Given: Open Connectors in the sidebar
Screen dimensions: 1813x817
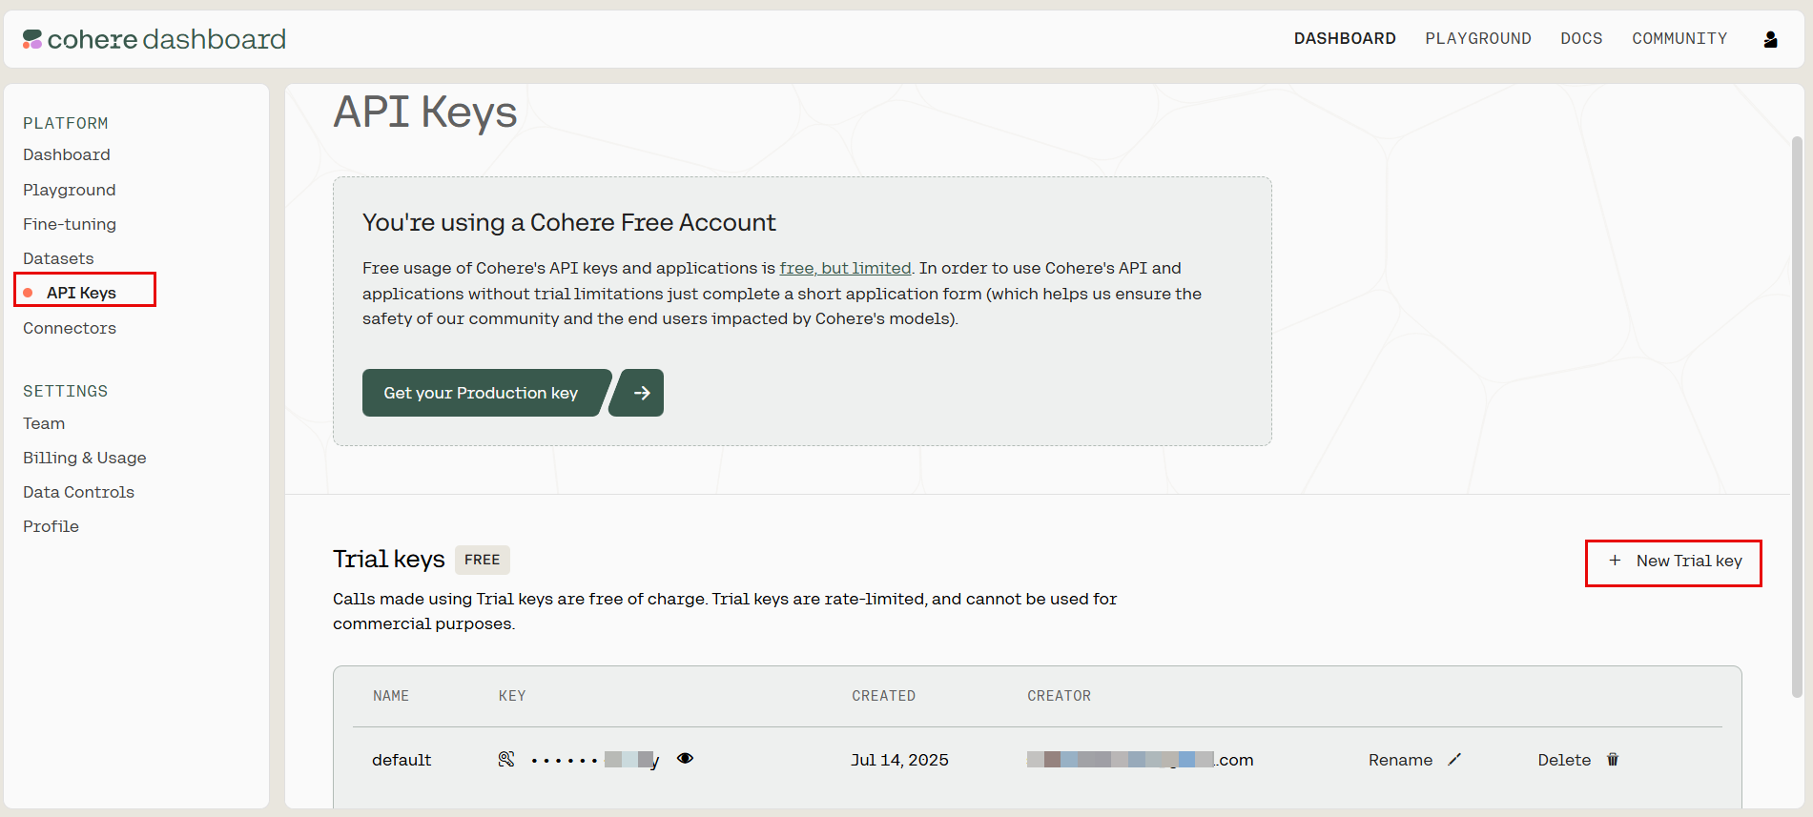Looking at the screenshot, I should tap(70, 328).
